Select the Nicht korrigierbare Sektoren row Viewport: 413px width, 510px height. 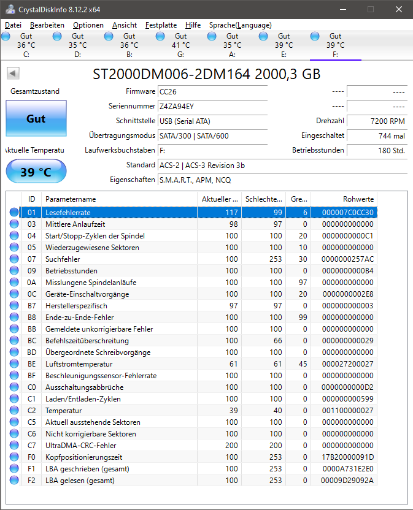click(199, 433)
